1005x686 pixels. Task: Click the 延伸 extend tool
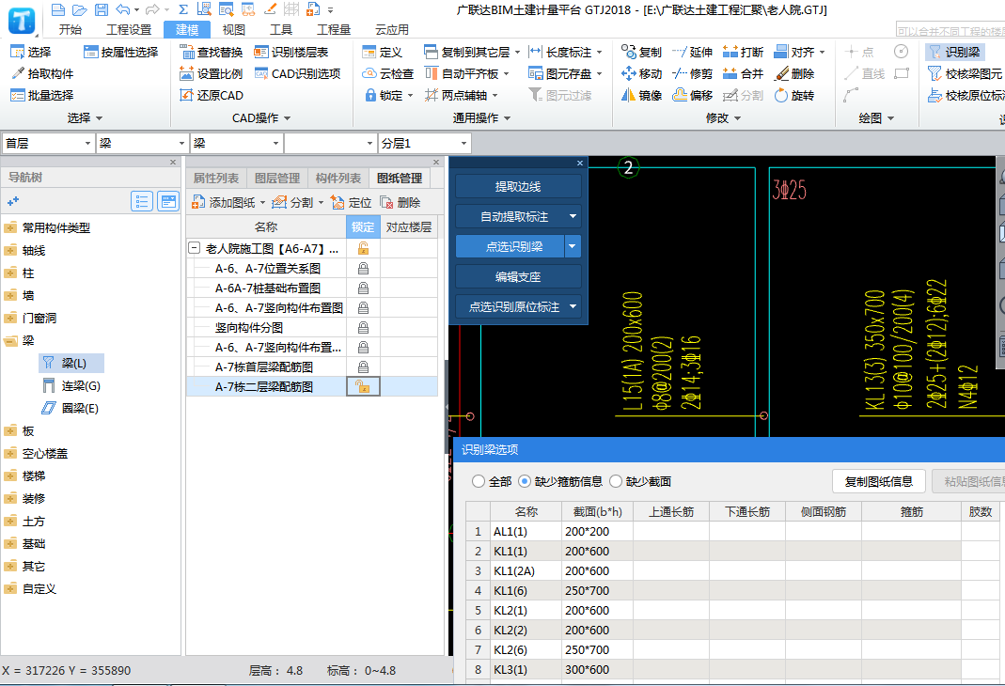click(692, 52)
